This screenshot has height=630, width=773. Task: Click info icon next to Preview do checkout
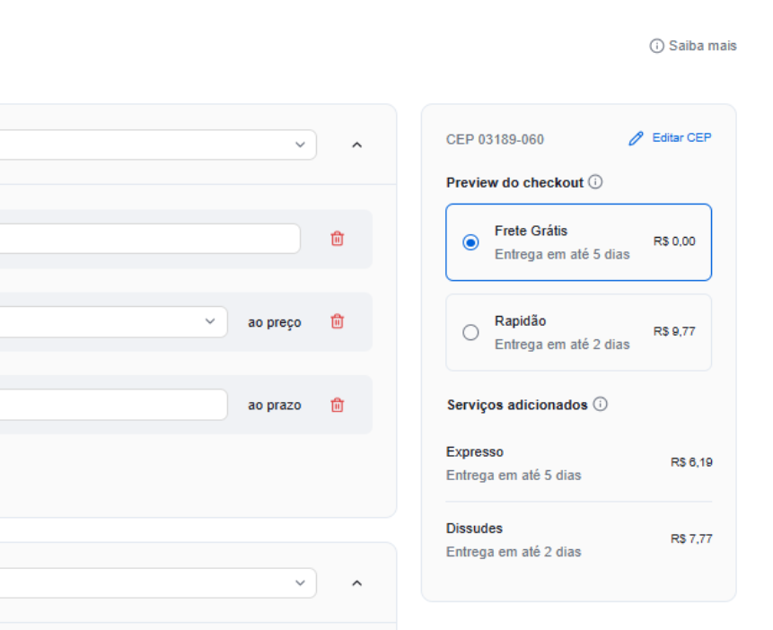[595, 182]
